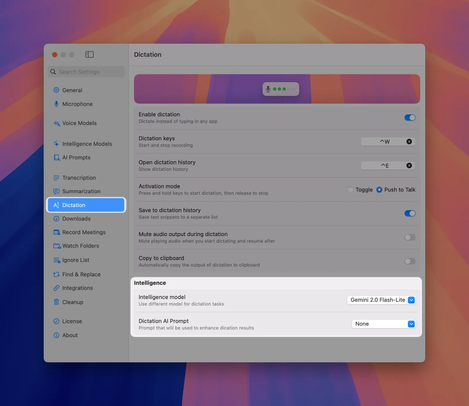The height and width of the screenshot is (406, 469).
Task: Clear the ^W dictation keys shortcut
Action: (409, 141)
